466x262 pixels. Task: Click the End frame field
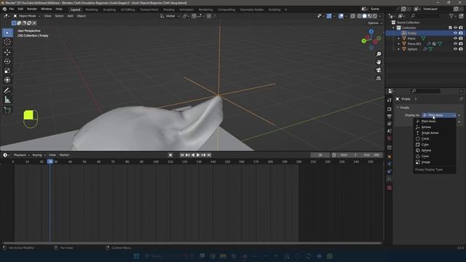click(x=371, y=155)
